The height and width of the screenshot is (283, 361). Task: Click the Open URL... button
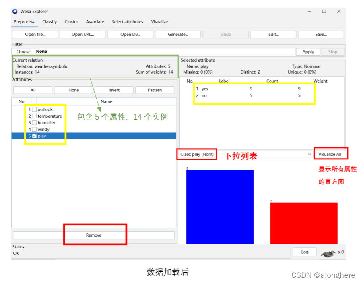(x=83, y=34)
